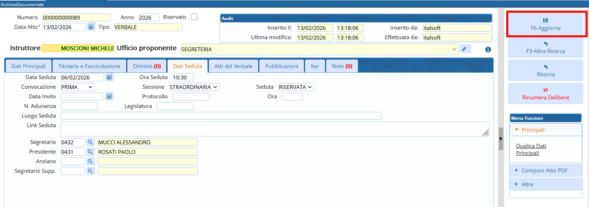Open calendar picker for Data Invito
Image resolution: width=589 pixels, height=207 pixels.
point(109,97)
